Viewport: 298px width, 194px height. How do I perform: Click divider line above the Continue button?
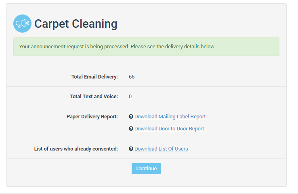146,159
